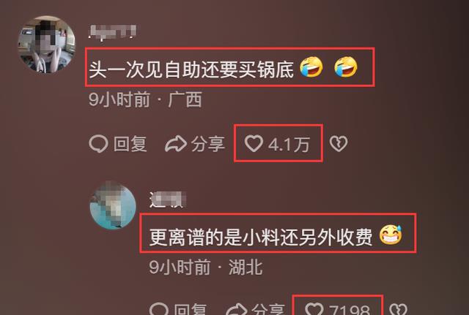Click the 9小时前 · 广西 timestamp
Viewport: 469px width, 315px height.
point(145,99)
